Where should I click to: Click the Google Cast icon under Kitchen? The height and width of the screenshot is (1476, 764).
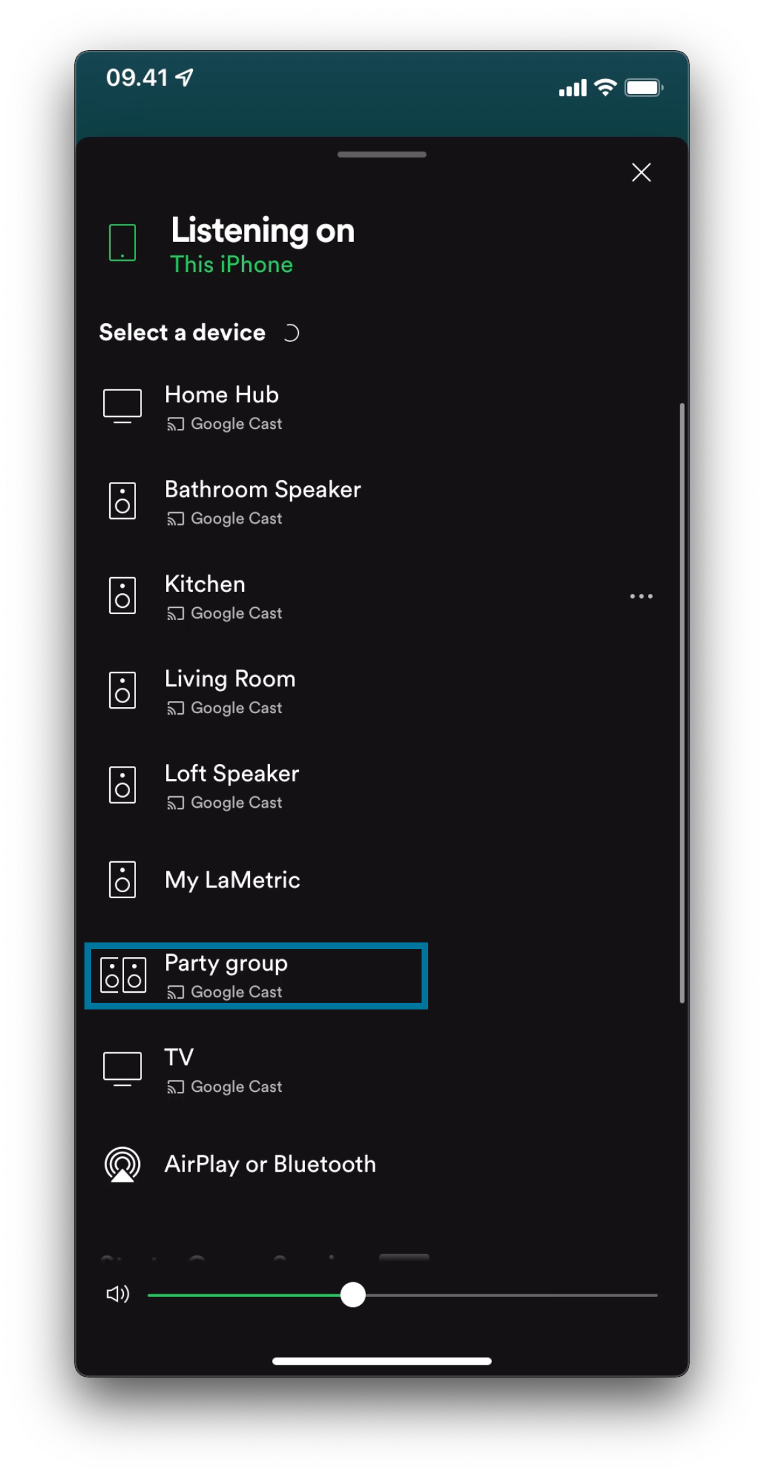176,613
